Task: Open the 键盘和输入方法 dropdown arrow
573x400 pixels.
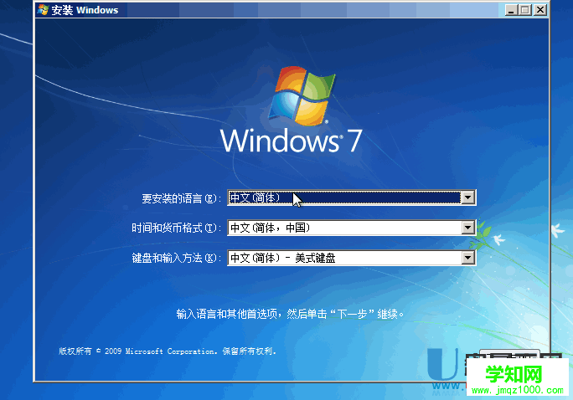Action: click(x=467, y=258)
